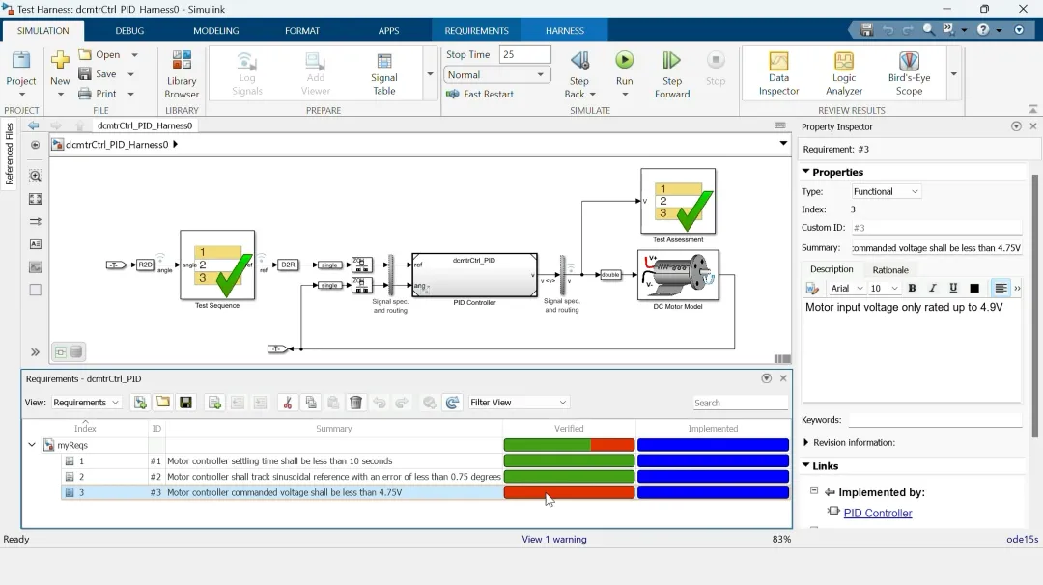Delete selected requirement with trash icon

coord(355,403)
